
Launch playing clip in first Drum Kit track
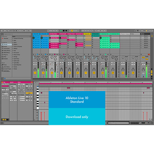(34, 38)
